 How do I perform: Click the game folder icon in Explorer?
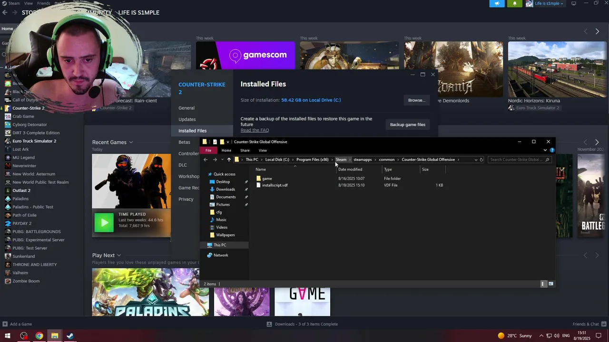point(259,179)
